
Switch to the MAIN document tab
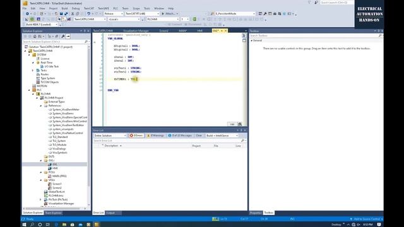pos(182,31)
